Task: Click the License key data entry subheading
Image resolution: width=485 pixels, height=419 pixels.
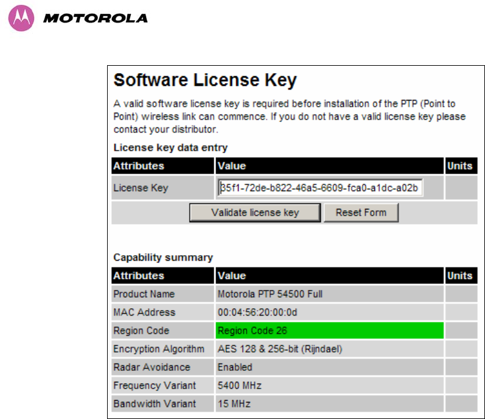Action: click(x=170, y=147)
